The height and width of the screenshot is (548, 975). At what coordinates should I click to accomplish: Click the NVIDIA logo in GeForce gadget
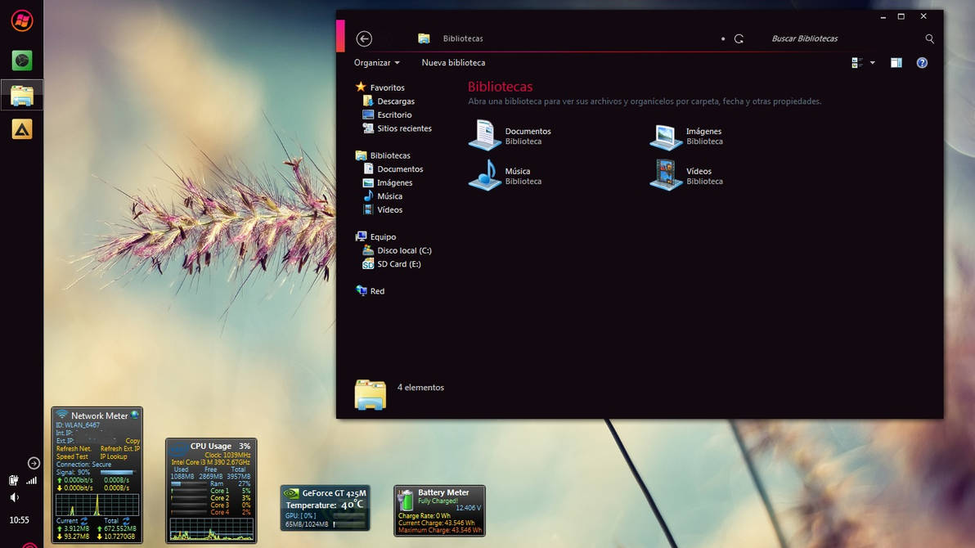(x=291, y=494)
